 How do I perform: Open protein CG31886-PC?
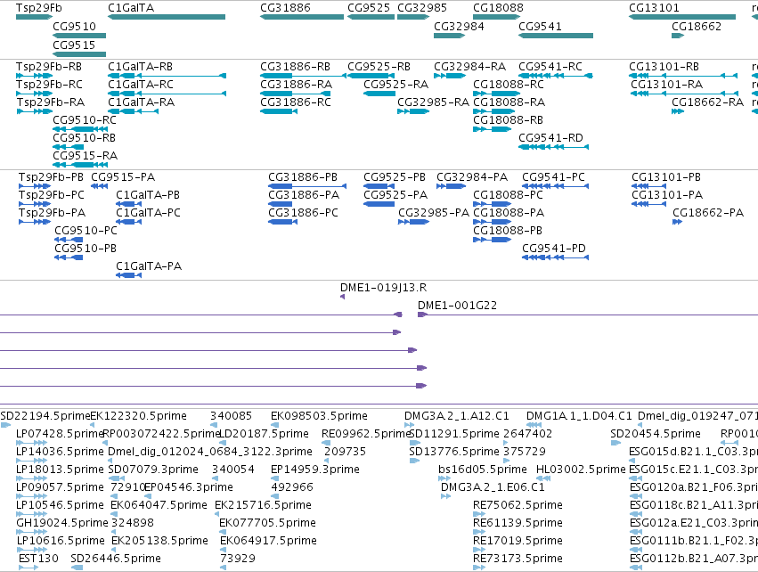point(303,213)
